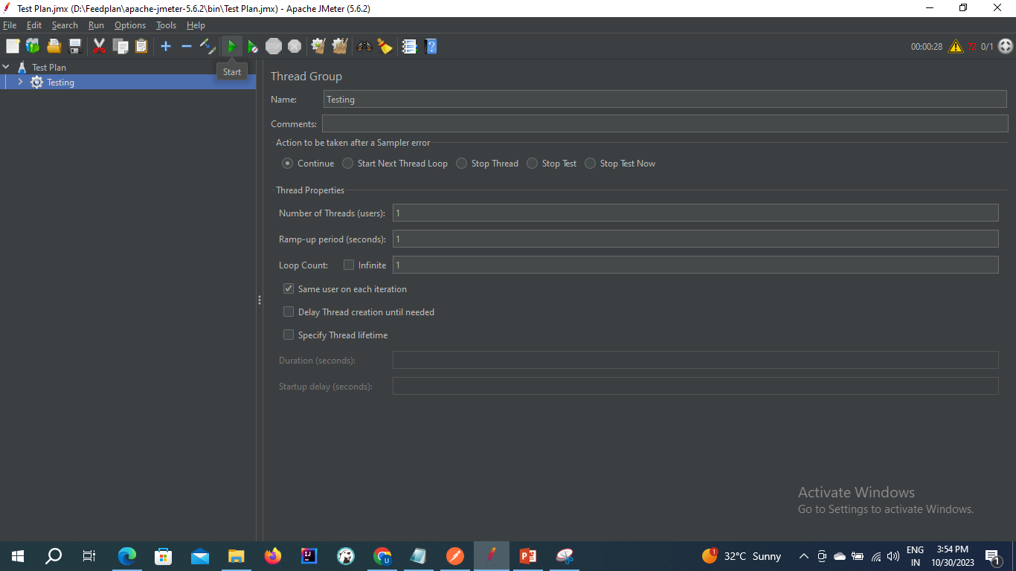Collapse the Test Plan tree node arrow
The image size is (1016, 571).
click(x=6, y=67)
